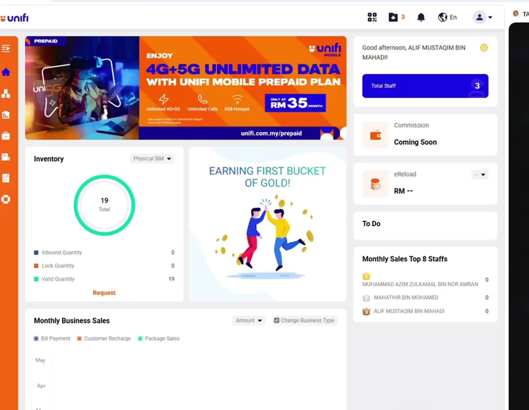
Task: Open the eReload period dropdown
Action: click(480, 174)
